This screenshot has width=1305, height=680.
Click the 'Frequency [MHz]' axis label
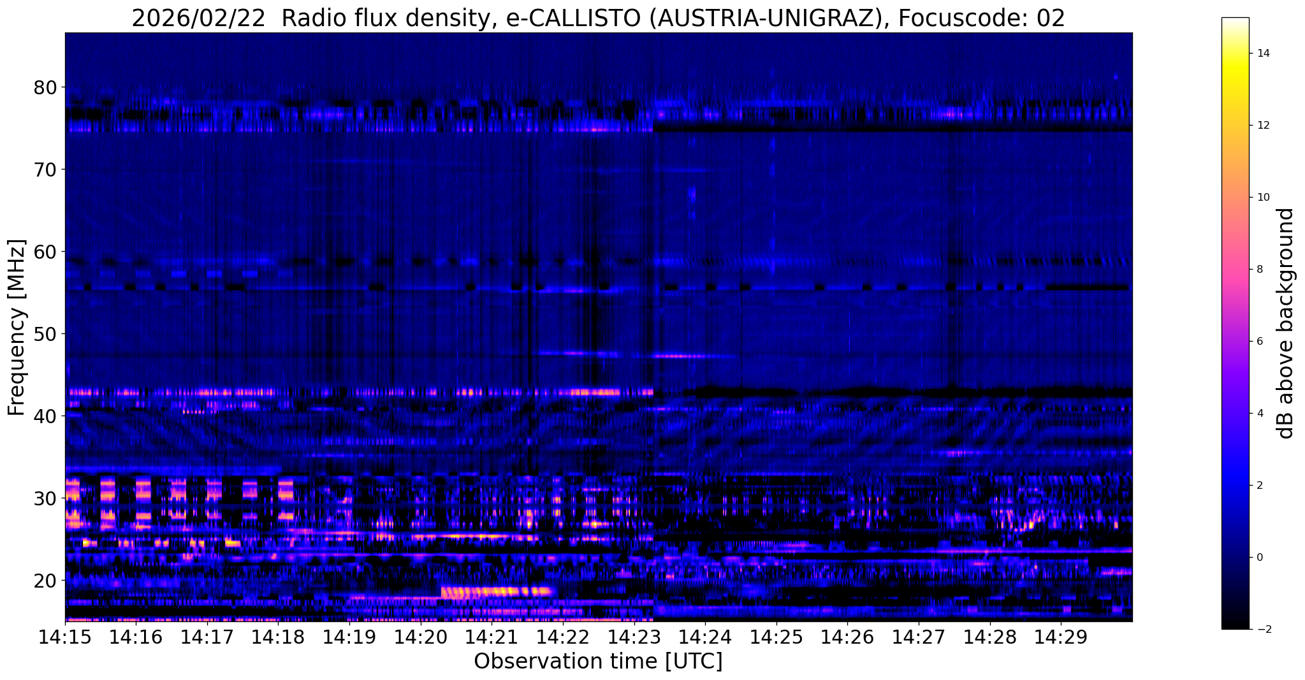(x=17, y=327)
